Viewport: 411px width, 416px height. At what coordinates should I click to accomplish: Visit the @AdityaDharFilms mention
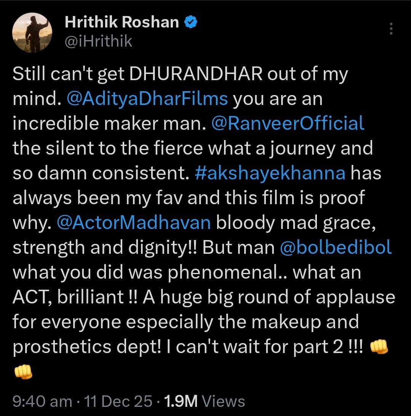pos(147,99)
